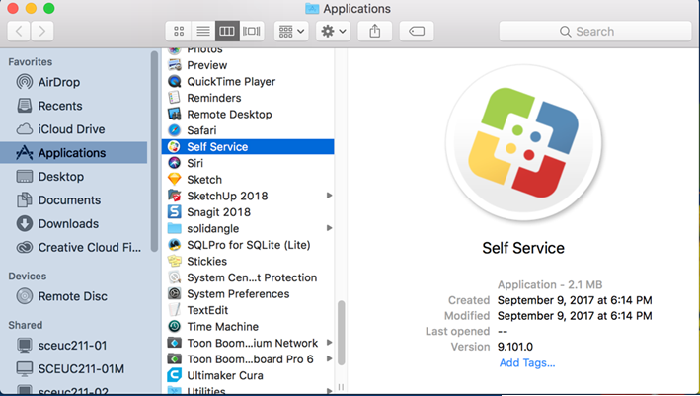Click the Reminders app icon

click(x=174, y=98)
